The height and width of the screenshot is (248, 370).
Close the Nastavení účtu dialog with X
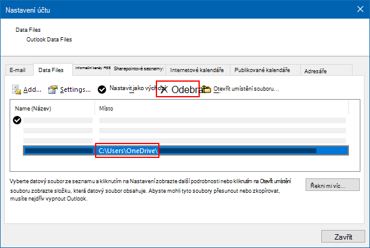coord(360,9)
